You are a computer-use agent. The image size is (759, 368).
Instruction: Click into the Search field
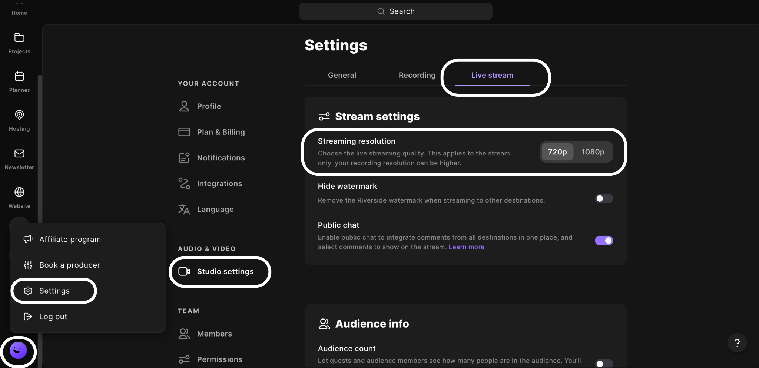click(395, 11)
